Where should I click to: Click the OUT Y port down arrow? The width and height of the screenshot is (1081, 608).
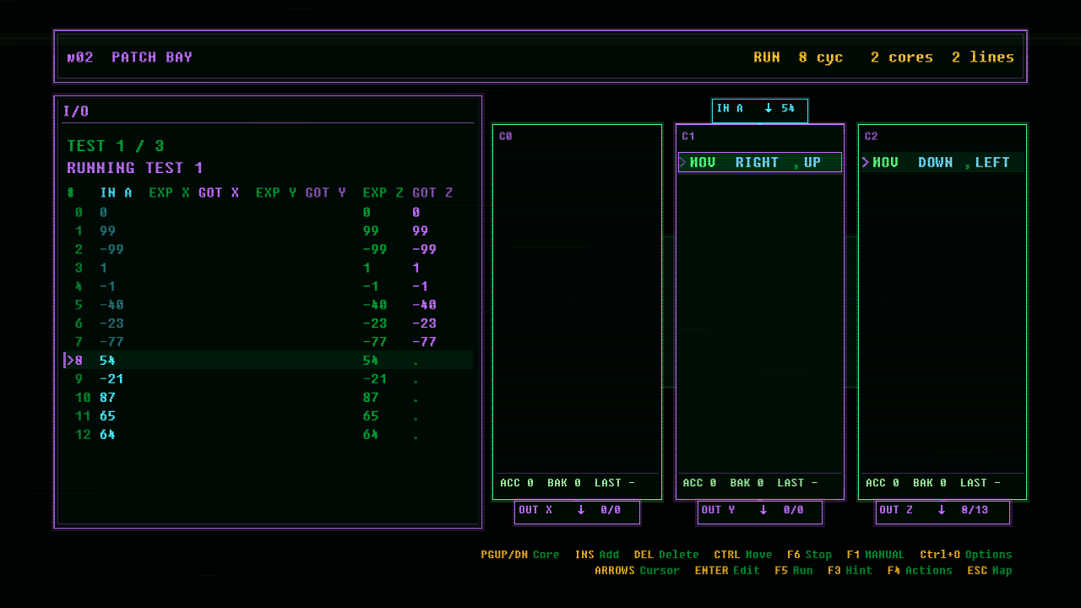[x=763, y=510]
